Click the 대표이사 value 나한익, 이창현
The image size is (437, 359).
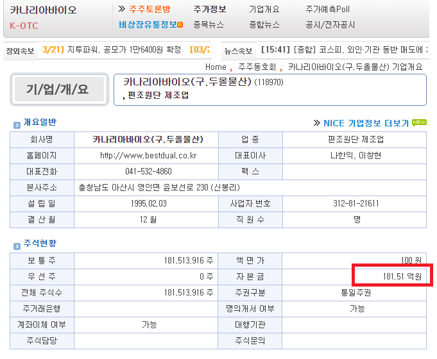[356, 155]
